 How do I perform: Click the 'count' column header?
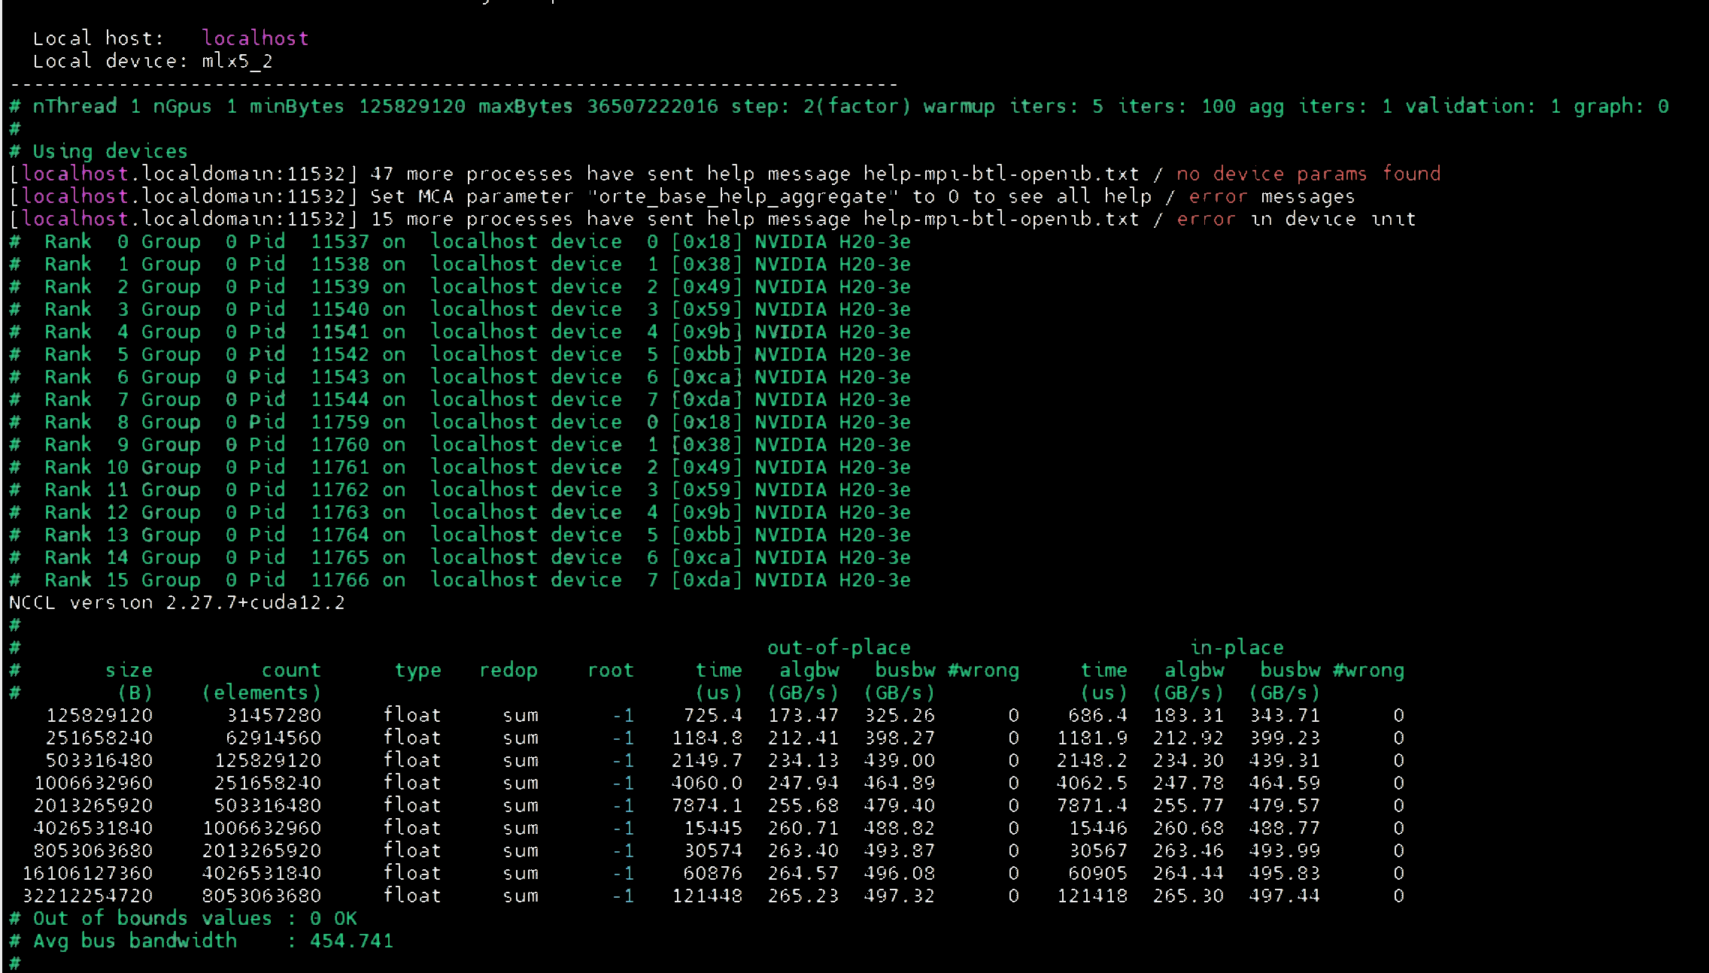pos(291,670)
